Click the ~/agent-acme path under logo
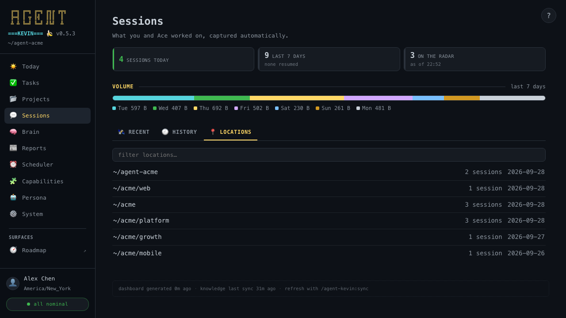 26,43
